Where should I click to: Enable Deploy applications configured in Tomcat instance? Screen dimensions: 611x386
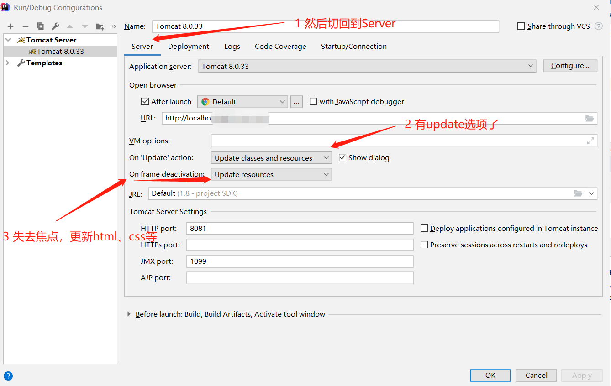point(424,229)
